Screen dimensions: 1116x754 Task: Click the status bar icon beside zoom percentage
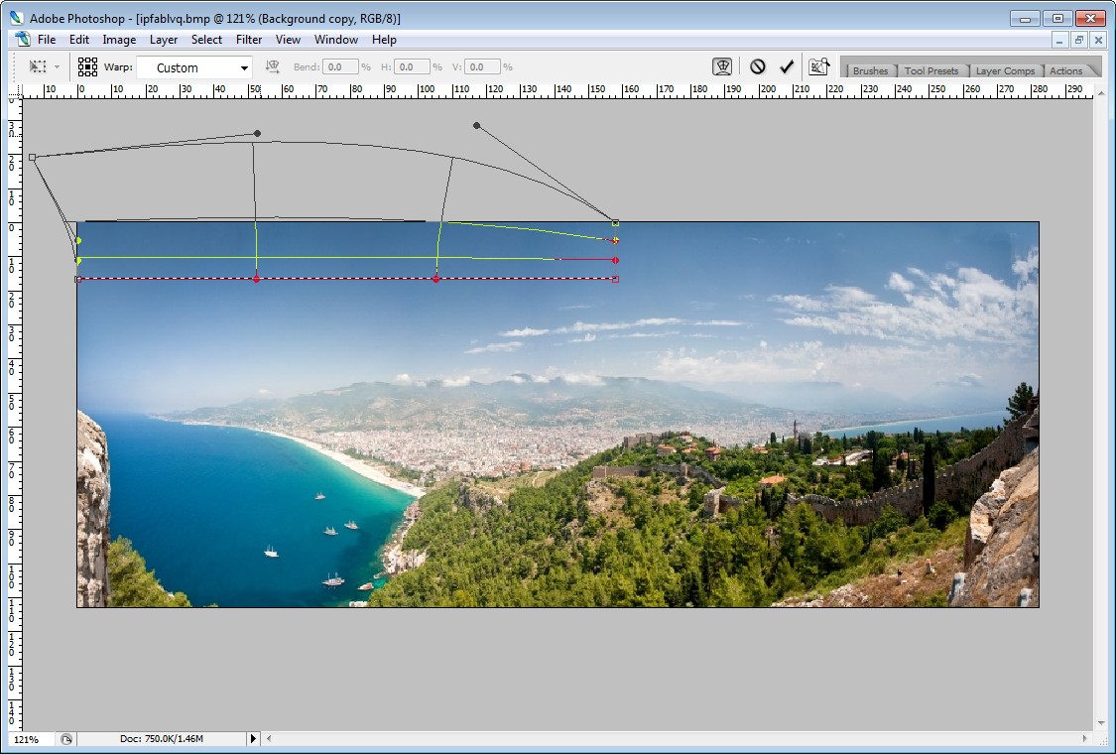pos(66,739)
